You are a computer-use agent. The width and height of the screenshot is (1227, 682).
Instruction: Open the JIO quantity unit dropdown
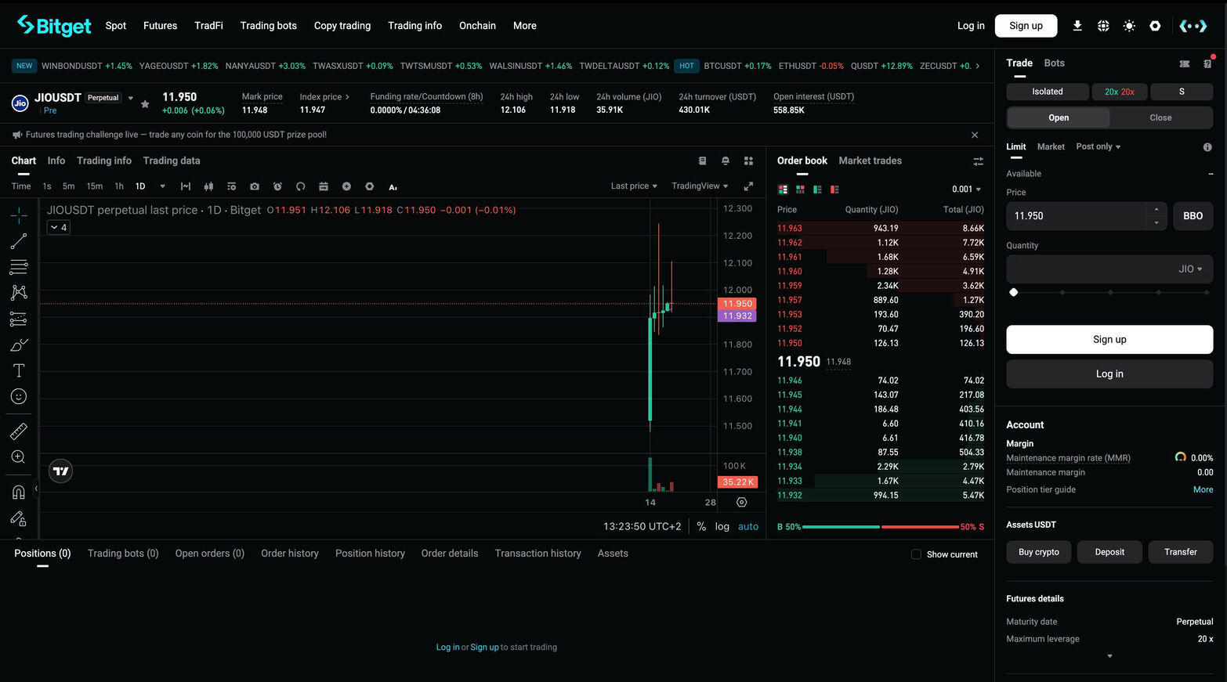(x=1190, y=269)
